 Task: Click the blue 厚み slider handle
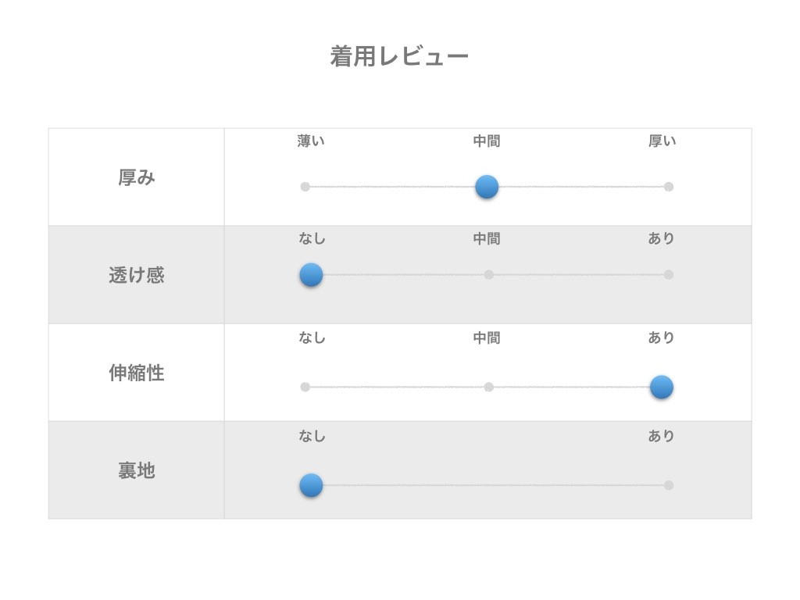click(x=487, y=187)
